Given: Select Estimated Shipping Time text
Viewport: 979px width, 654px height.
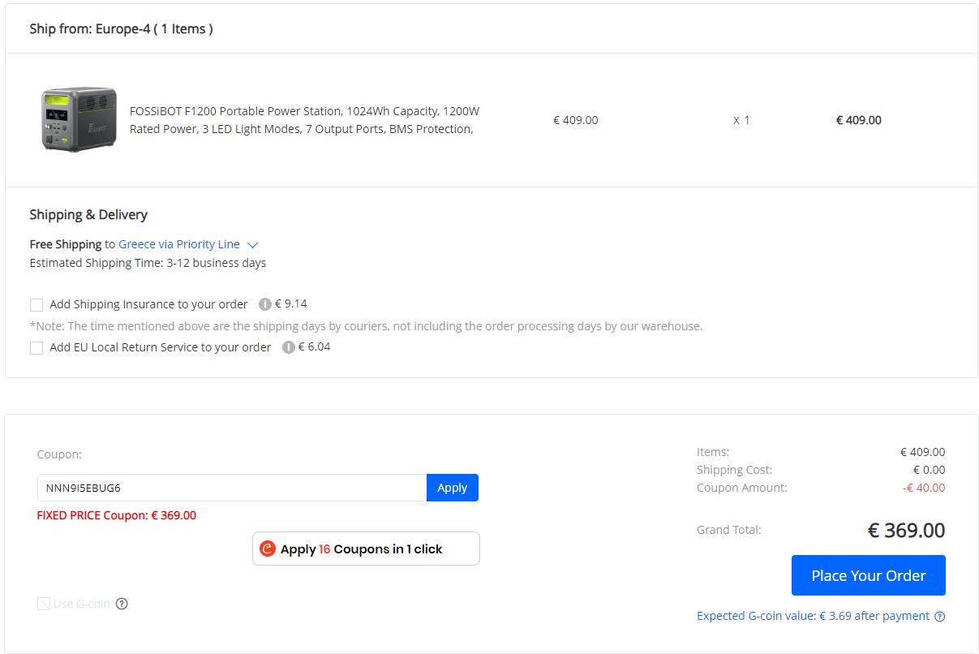Looking at the screenshot, I should 148,263.
